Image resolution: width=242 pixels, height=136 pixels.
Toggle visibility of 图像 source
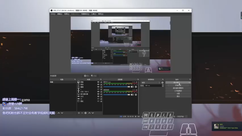98,82
